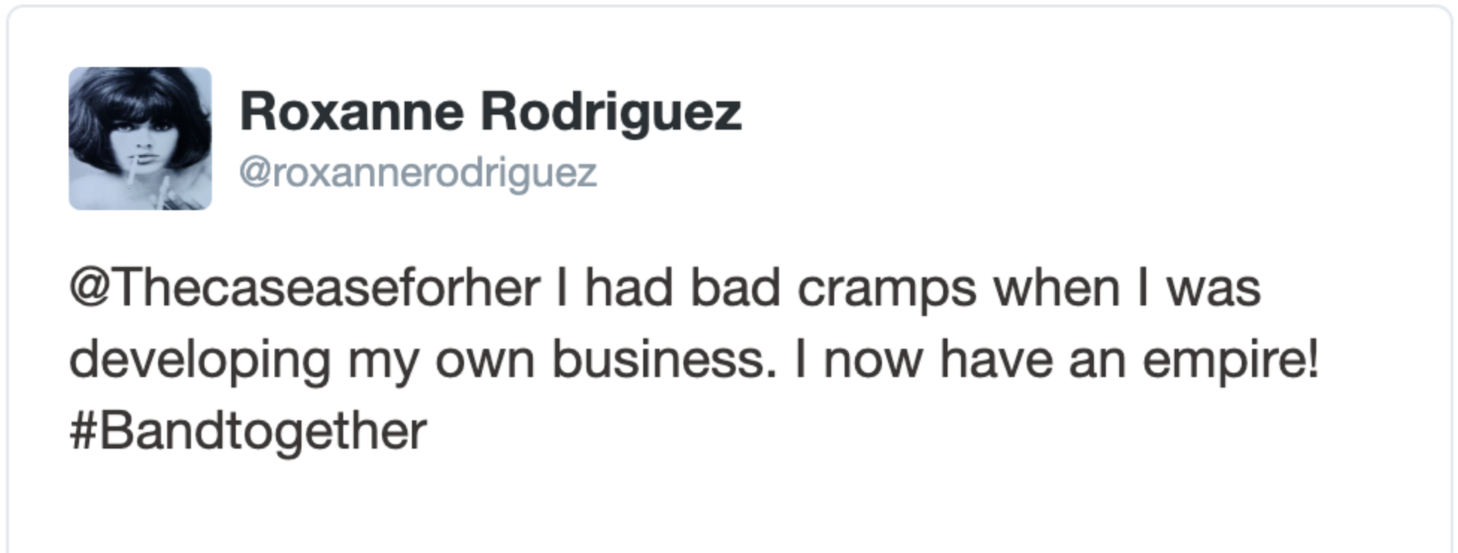Click "Roxanne" in the display name
Viewport: 1458px width, 553px height.
pos(351,112)
